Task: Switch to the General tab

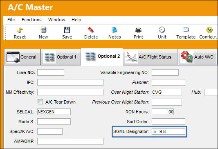Action: tap(22, 57)
